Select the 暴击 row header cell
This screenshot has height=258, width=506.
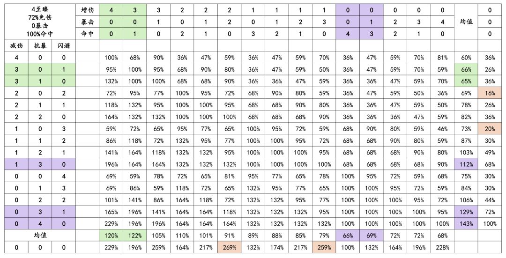(87, 22)
